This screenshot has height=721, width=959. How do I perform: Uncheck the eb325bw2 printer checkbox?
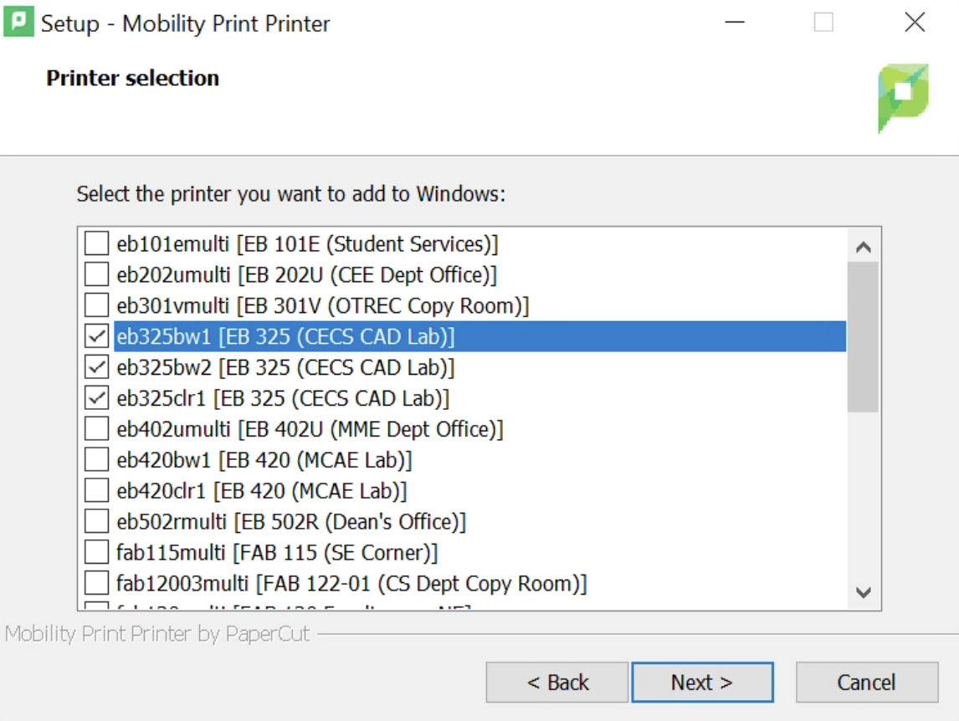pyautogui.click(x=95, y=367)
